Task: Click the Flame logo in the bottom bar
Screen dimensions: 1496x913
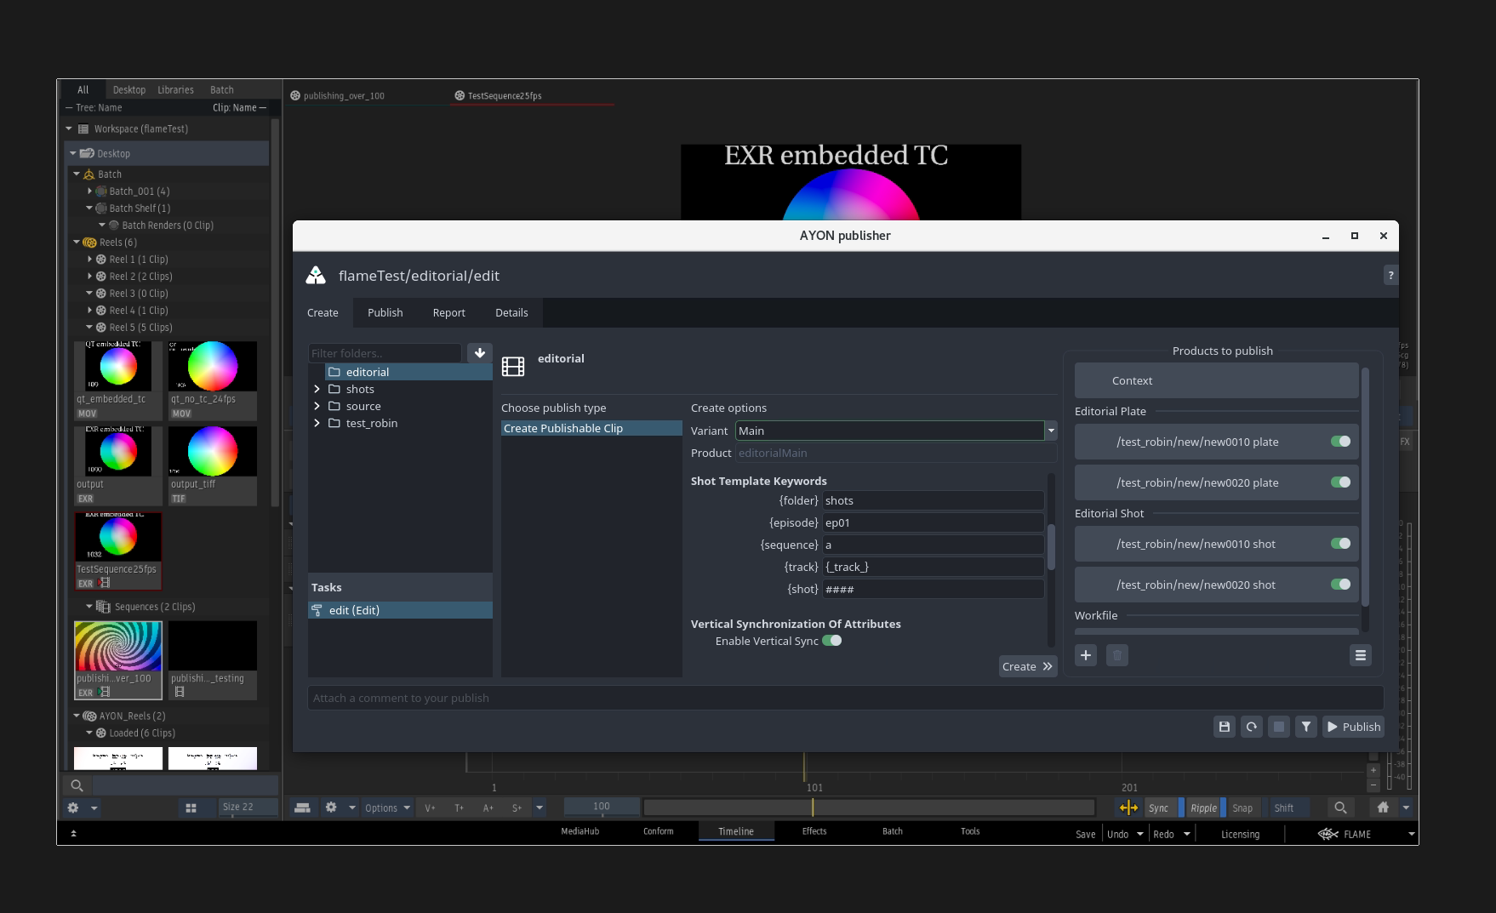Action: tap(1328, 834)
